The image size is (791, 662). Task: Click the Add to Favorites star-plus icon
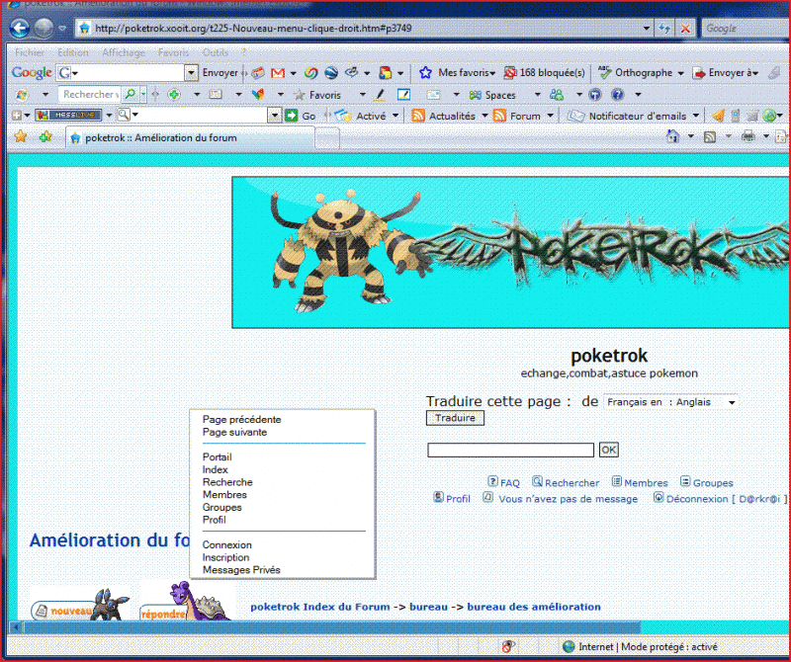pos(45,136)
